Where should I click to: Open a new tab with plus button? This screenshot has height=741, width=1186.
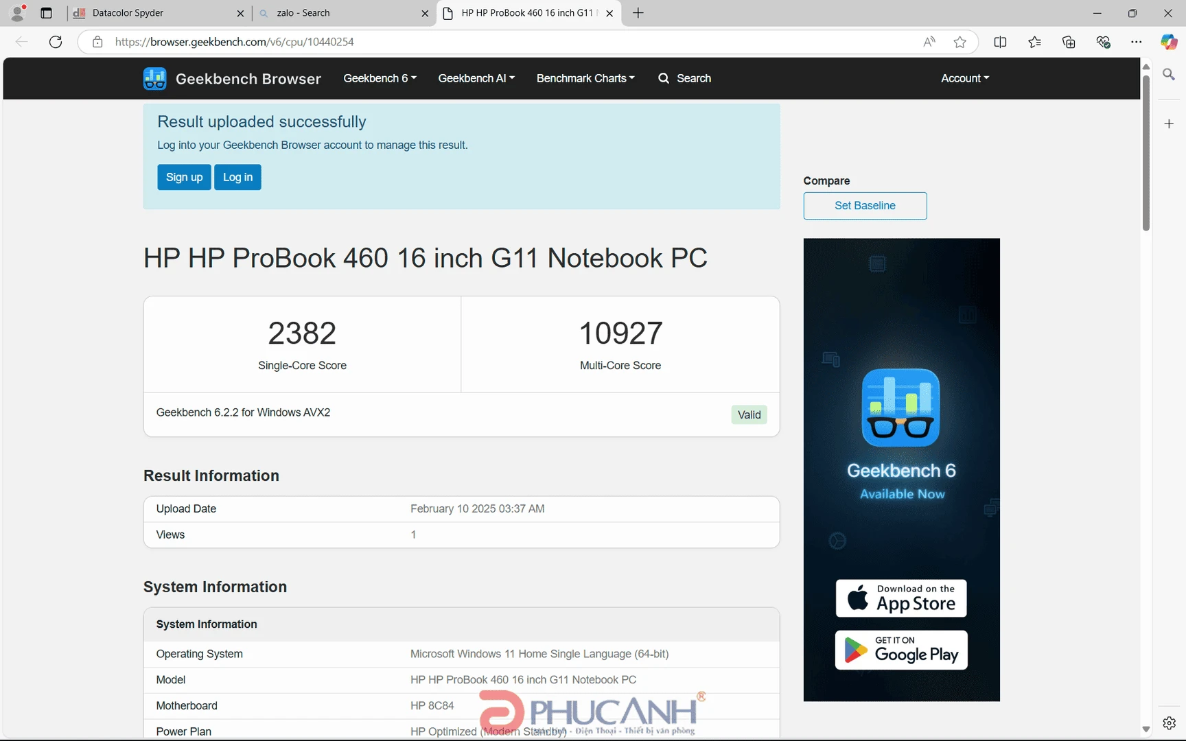click(x=638, y=13)
